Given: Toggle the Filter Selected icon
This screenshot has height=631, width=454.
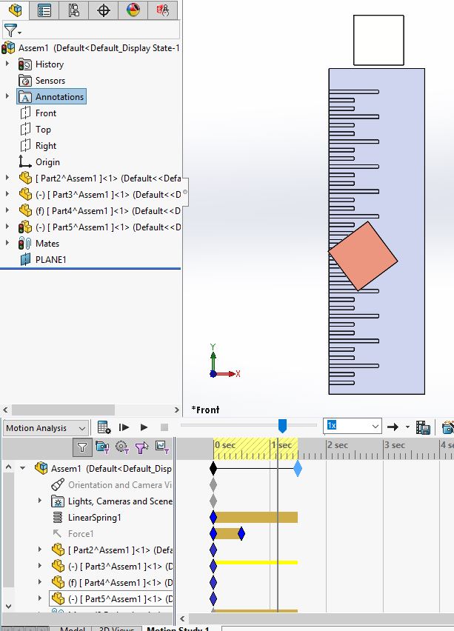Looking at the screenshot, I should point(141,447).
